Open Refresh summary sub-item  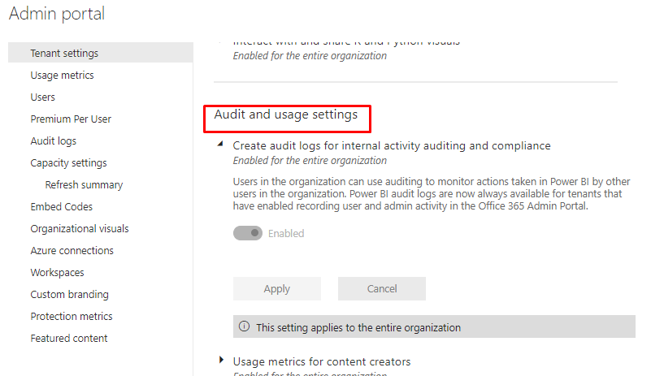[83, 185]
